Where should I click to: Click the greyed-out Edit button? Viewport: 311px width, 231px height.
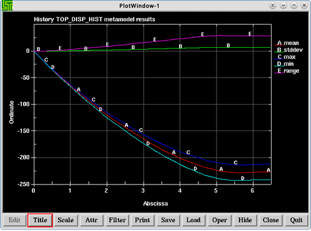point(14,220)
